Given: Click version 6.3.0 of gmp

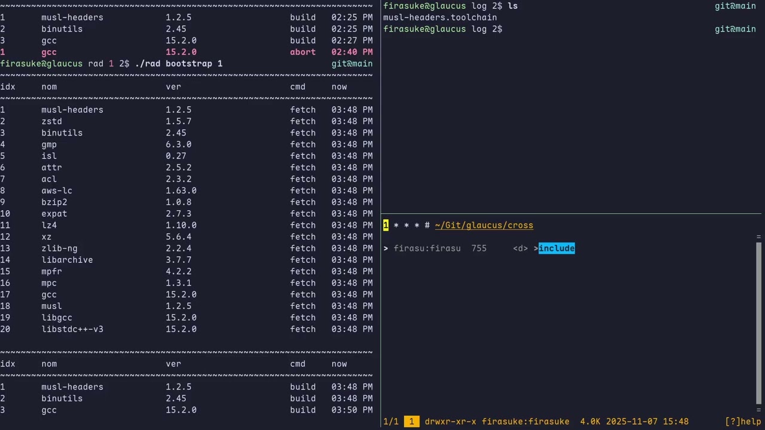Looking at the screenshot, I should pos(179,145).
